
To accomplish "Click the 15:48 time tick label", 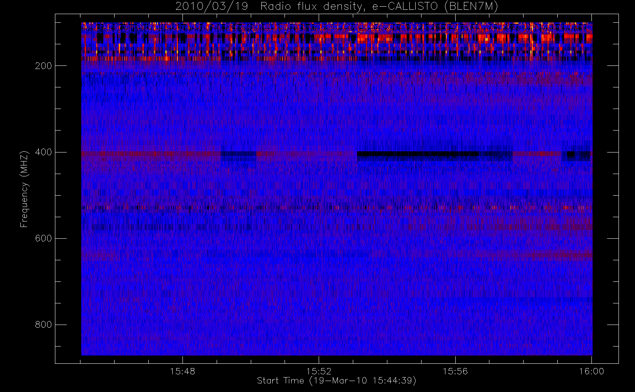I will [x=182, y=371].
